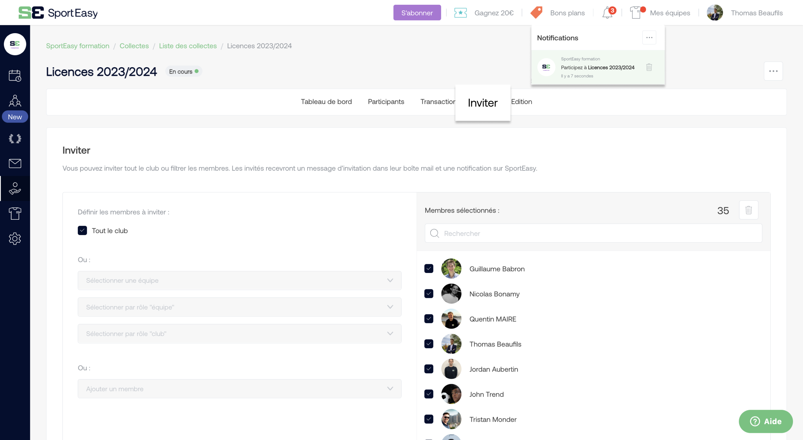Switch to Edition tab
Viewport: 803px width, 440px height.
point(521,102)
